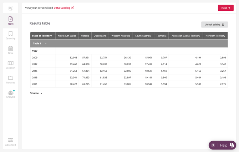
Task: Click Unlock editing button
Action: coord(214,25)
